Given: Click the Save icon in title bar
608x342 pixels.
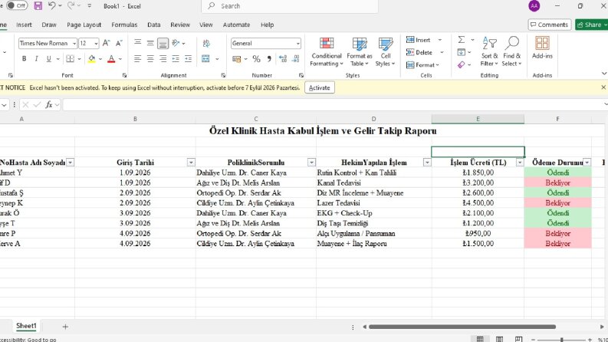Looking at the screenshot, I should coord(38,6).
